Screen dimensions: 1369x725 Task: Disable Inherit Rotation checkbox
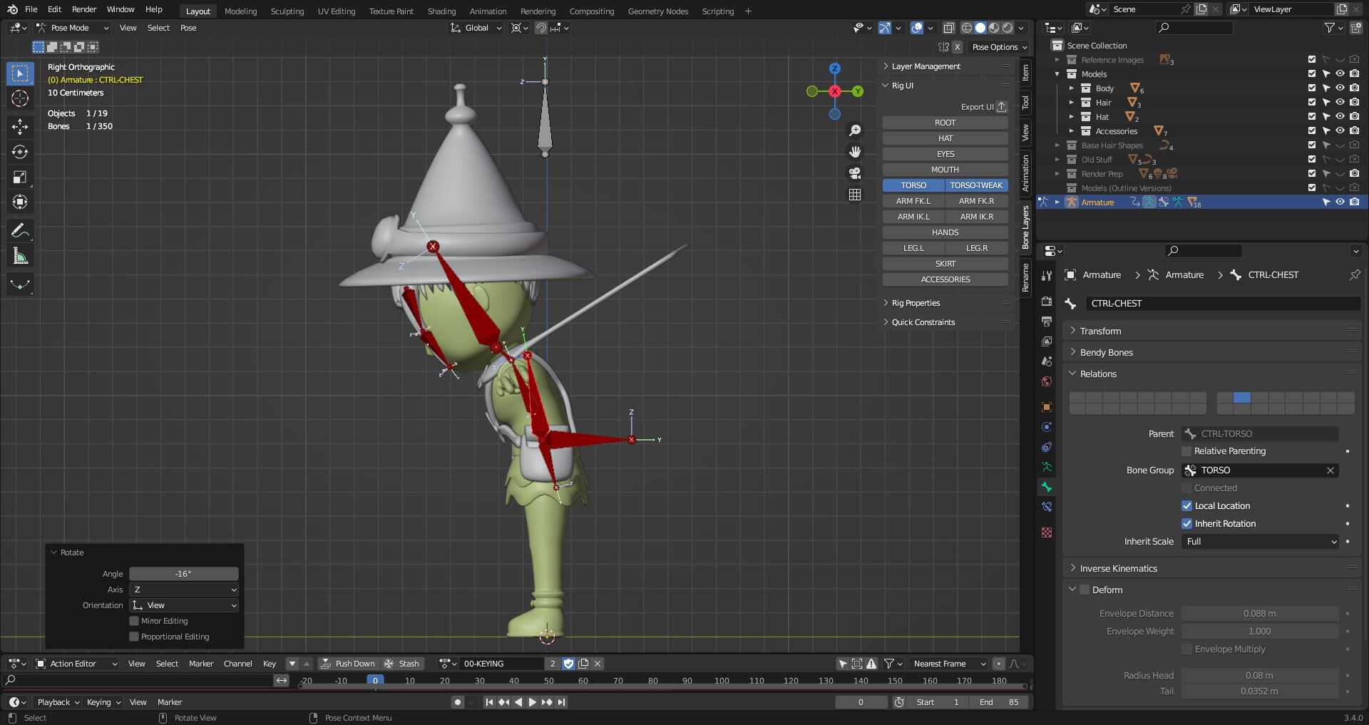(x=1187, y=523)
